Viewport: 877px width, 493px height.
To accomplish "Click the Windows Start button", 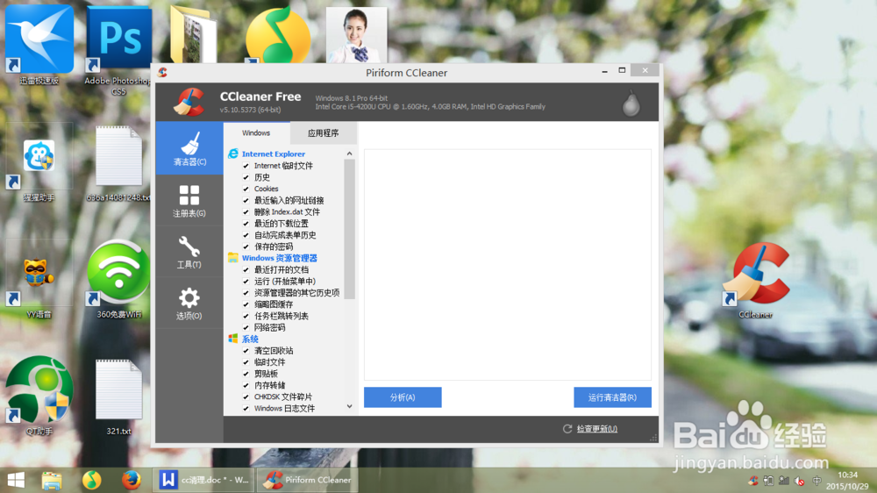I will (16, 480).
